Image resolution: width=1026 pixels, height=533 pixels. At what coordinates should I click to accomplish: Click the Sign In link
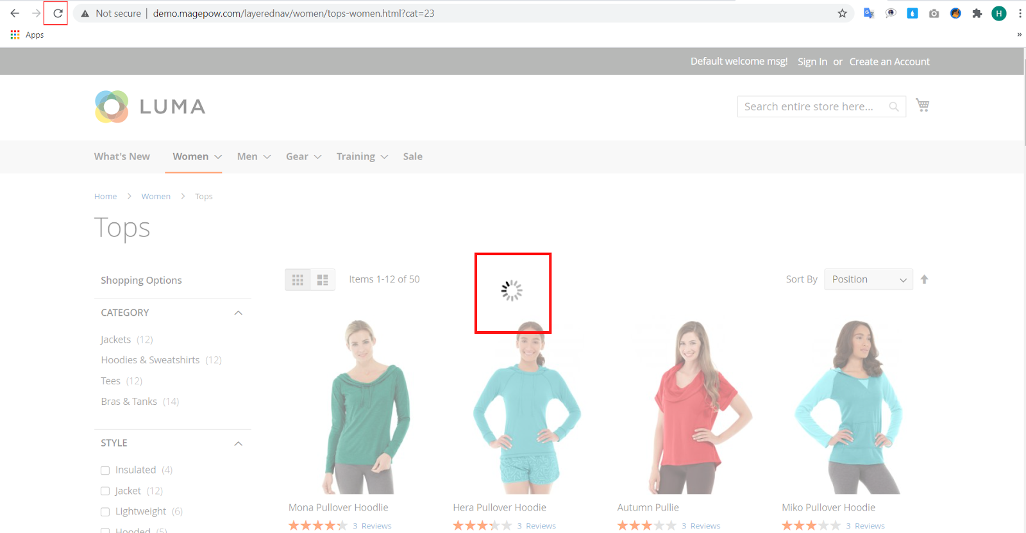[x=812, y=61]
